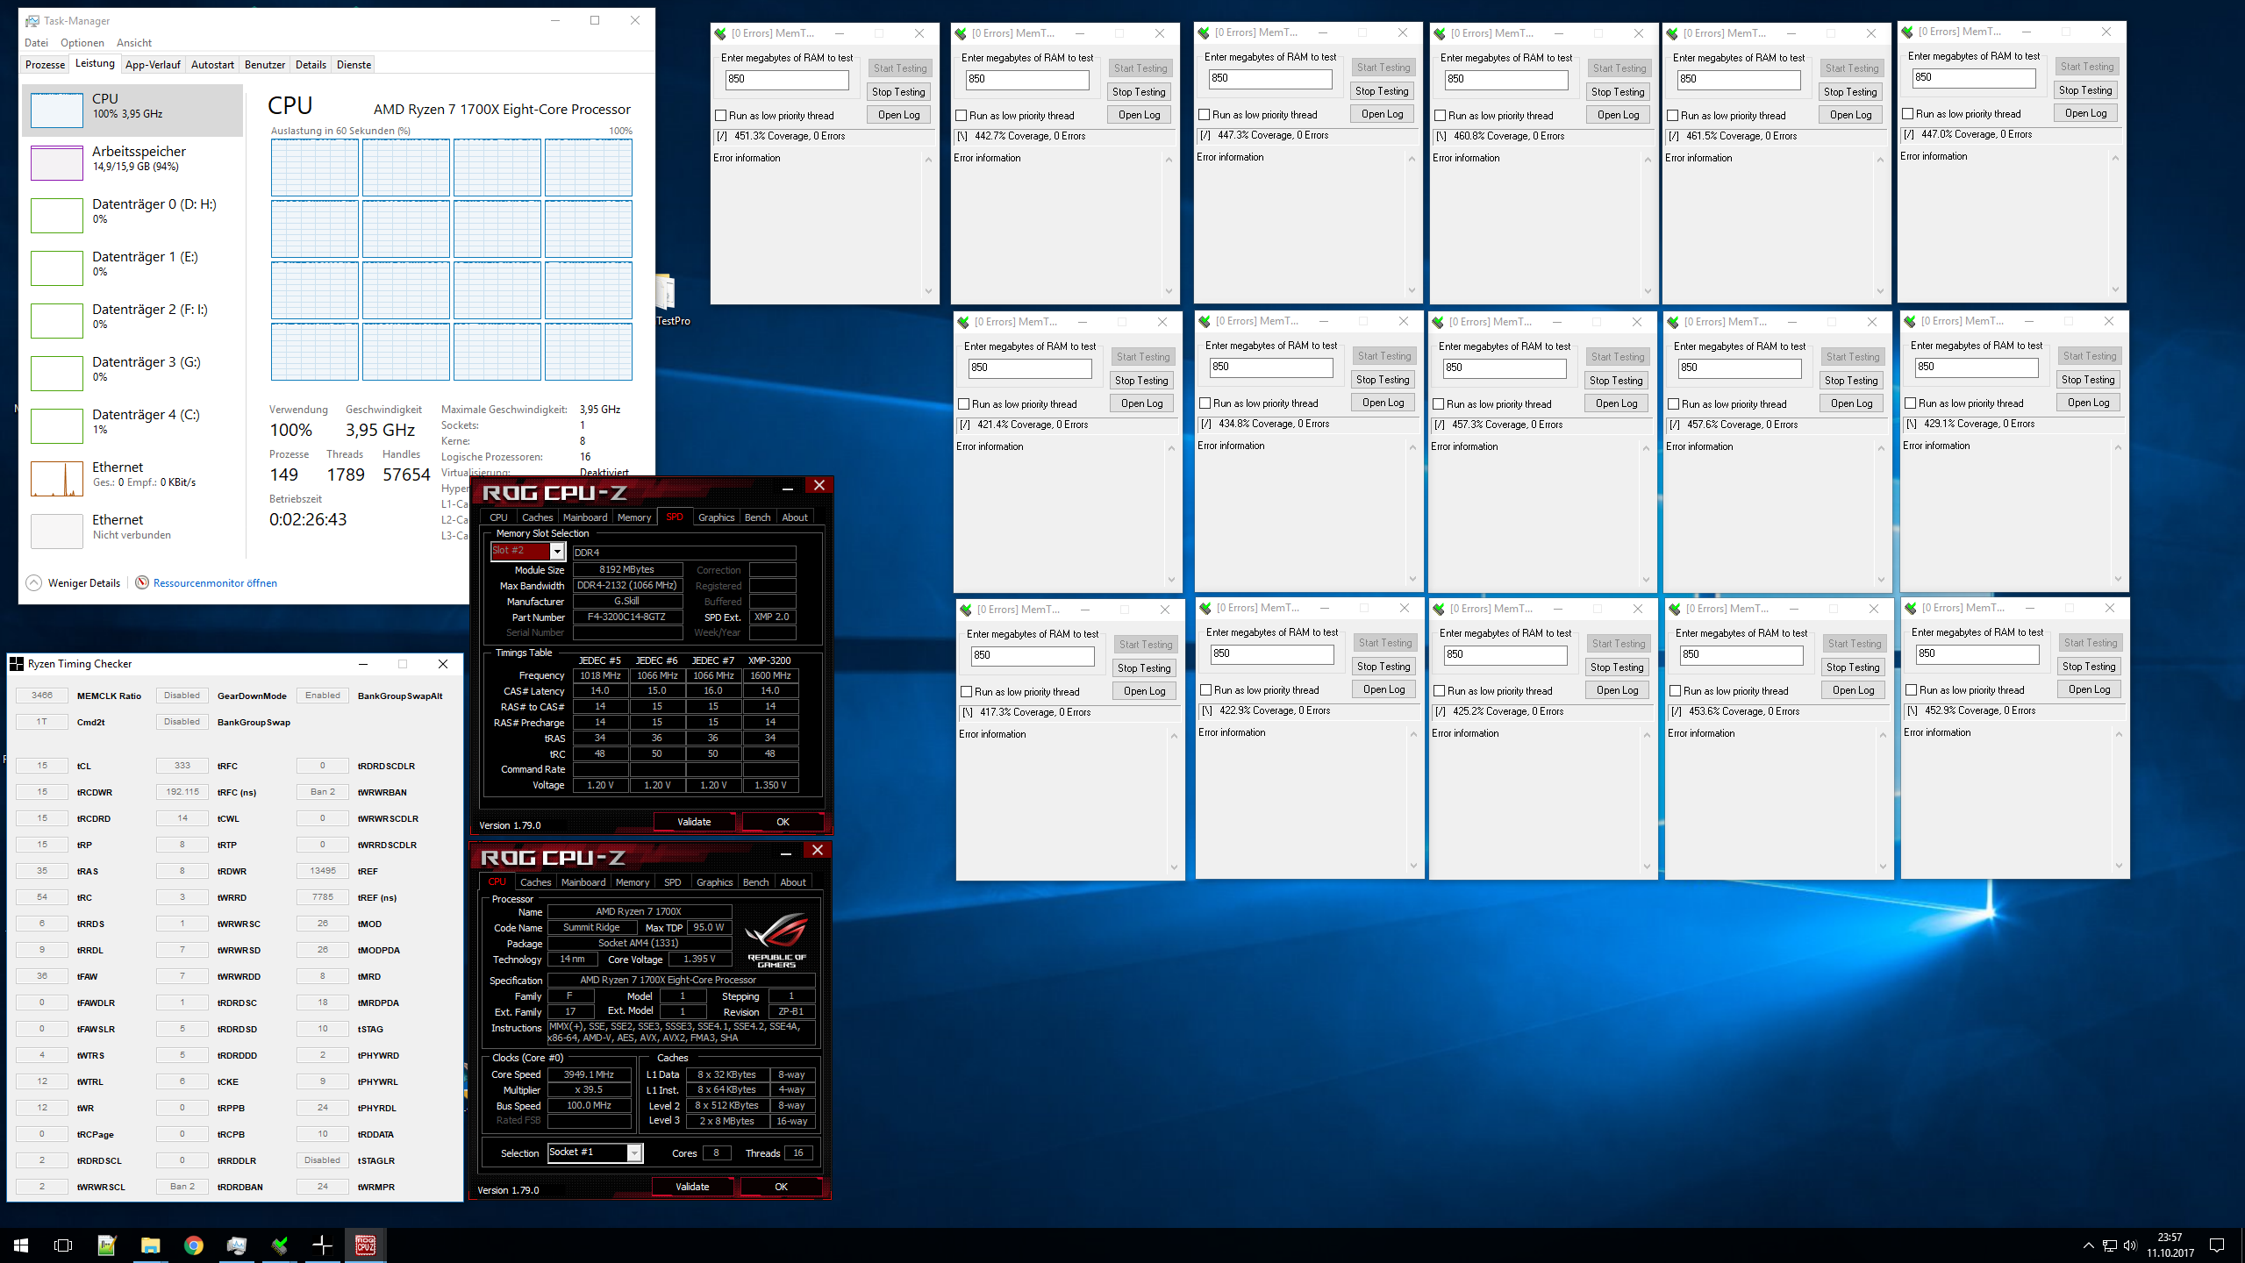Tick low priority thread in 452.9% MemTest

tap(1911, 690)
